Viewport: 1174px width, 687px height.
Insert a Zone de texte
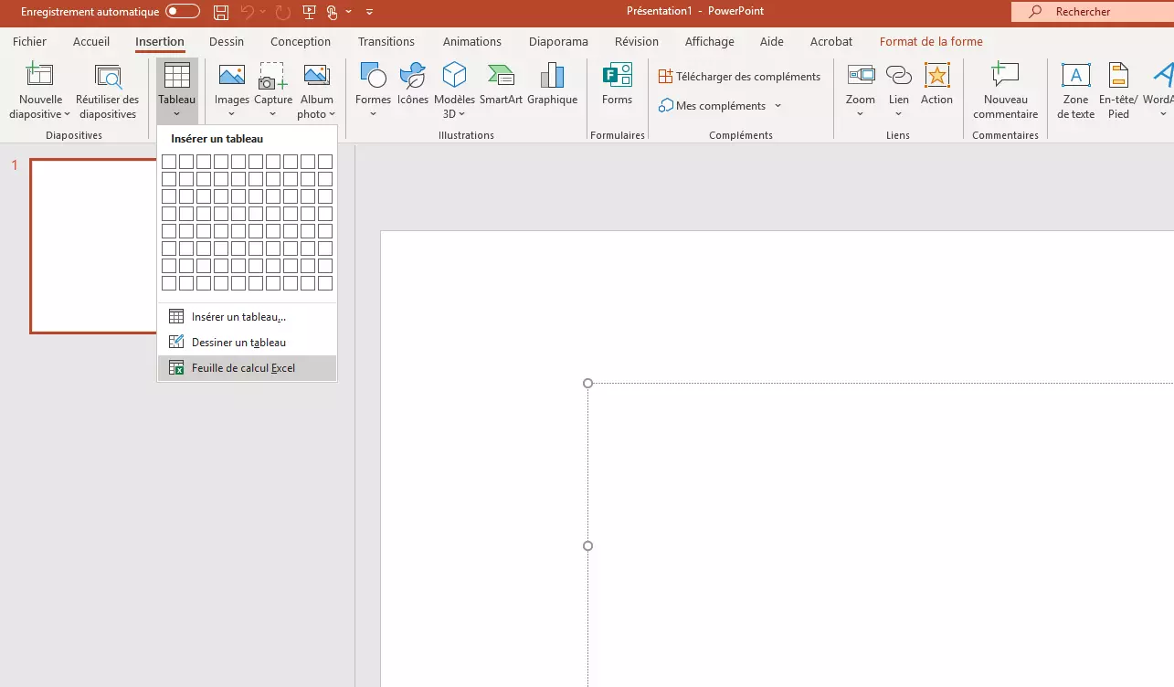point(1075,90)
